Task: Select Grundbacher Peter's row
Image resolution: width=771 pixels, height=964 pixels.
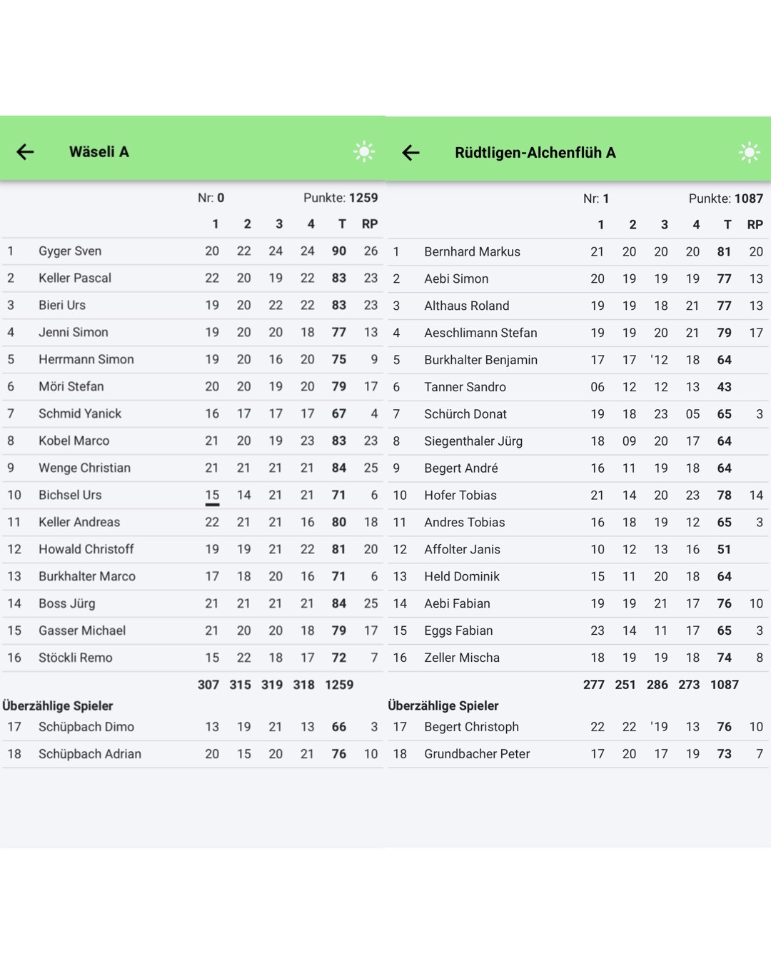Action: point(477,754)
